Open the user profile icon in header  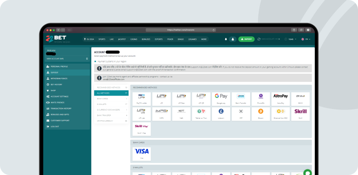click(233, 39)
